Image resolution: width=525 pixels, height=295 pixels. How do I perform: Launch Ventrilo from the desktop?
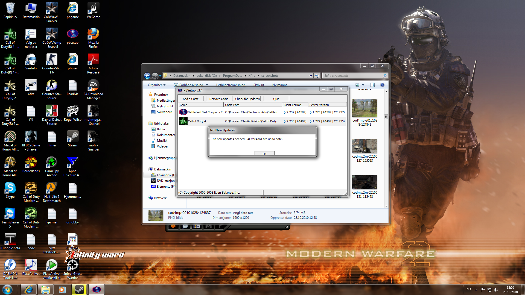(x=31, y=62)
